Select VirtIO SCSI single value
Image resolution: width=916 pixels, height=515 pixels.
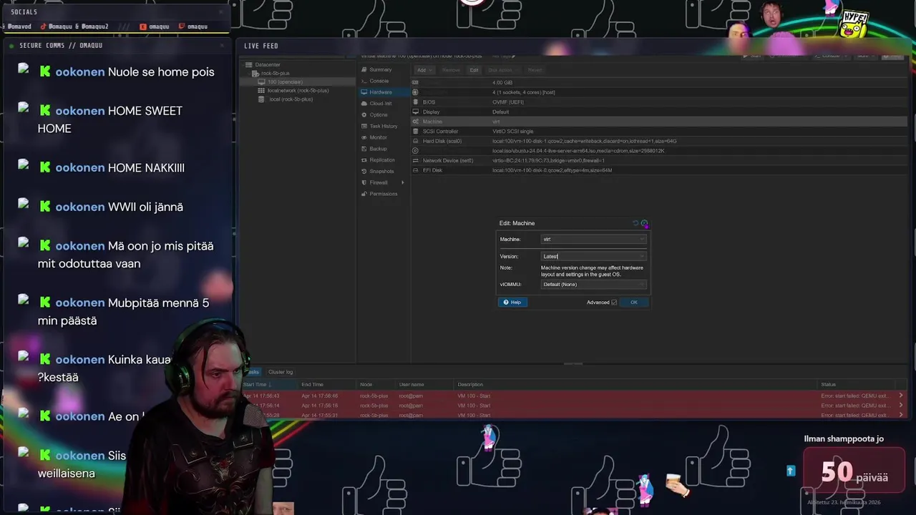coord(513,132)
